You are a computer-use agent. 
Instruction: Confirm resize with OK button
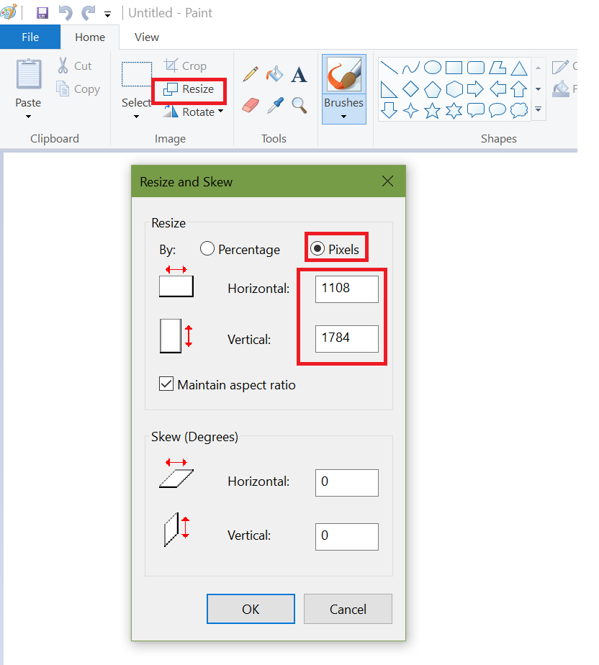click(x=251, y=608)
